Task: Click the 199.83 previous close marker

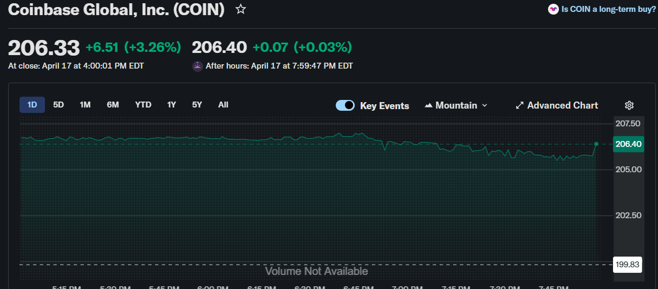Action: click(x=628, y=264)
